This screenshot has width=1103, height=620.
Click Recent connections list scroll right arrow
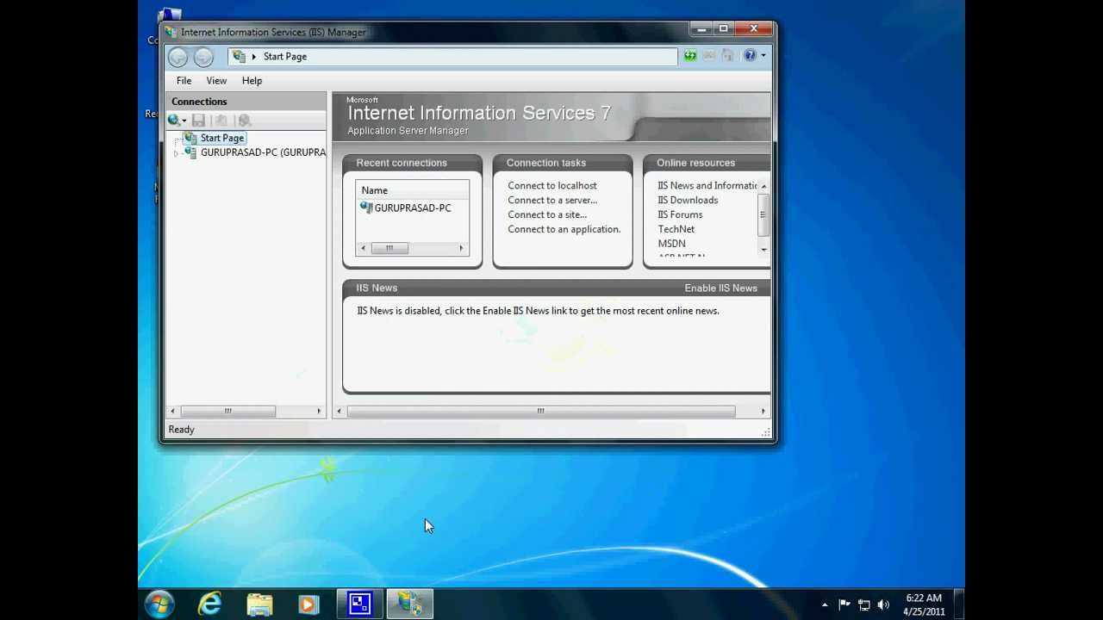[462, 248]
